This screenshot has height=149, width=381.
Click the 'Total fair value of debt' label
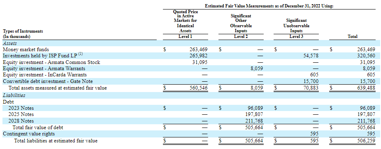[x=38, y=127]
